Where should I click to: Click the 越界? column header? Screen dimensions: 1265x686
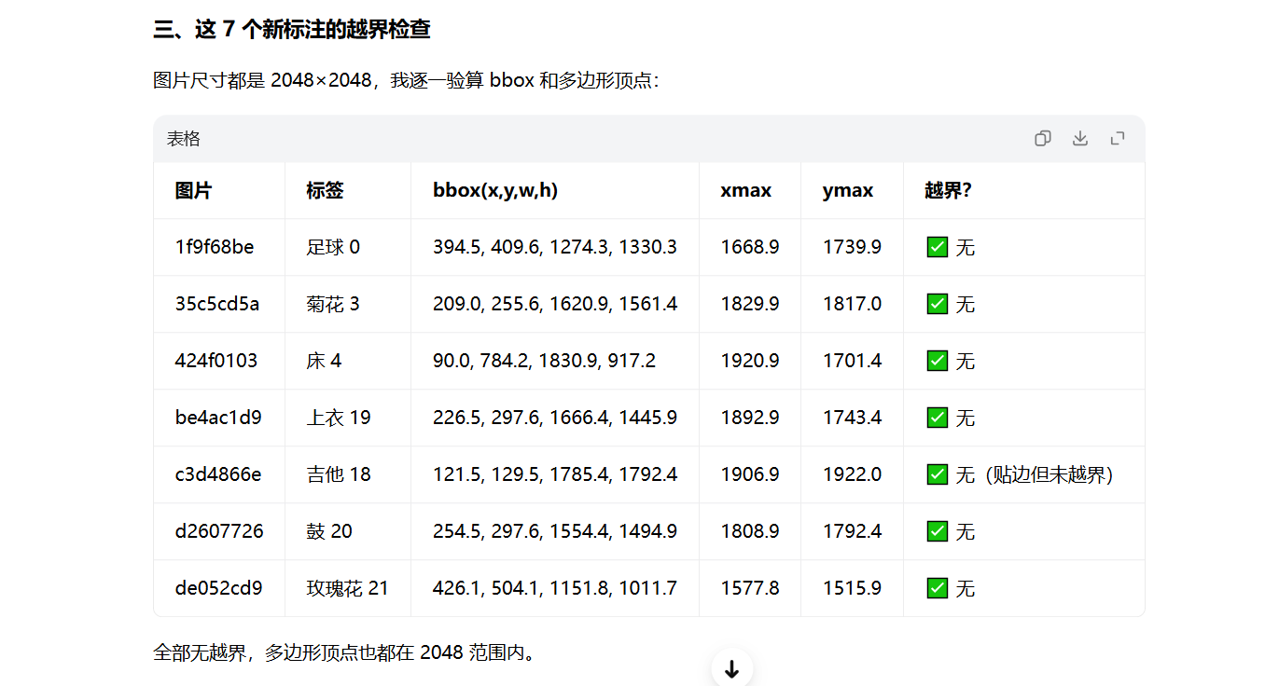pyautogui.click(x=949, y=190)
